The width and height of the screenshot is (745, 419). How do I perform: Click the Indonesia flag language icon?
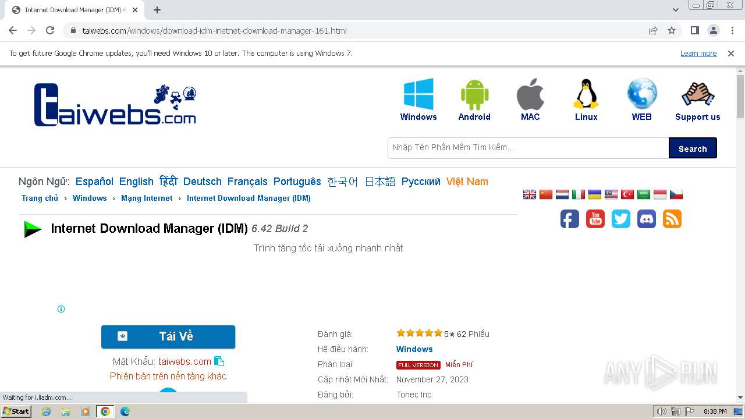point(660,194)
